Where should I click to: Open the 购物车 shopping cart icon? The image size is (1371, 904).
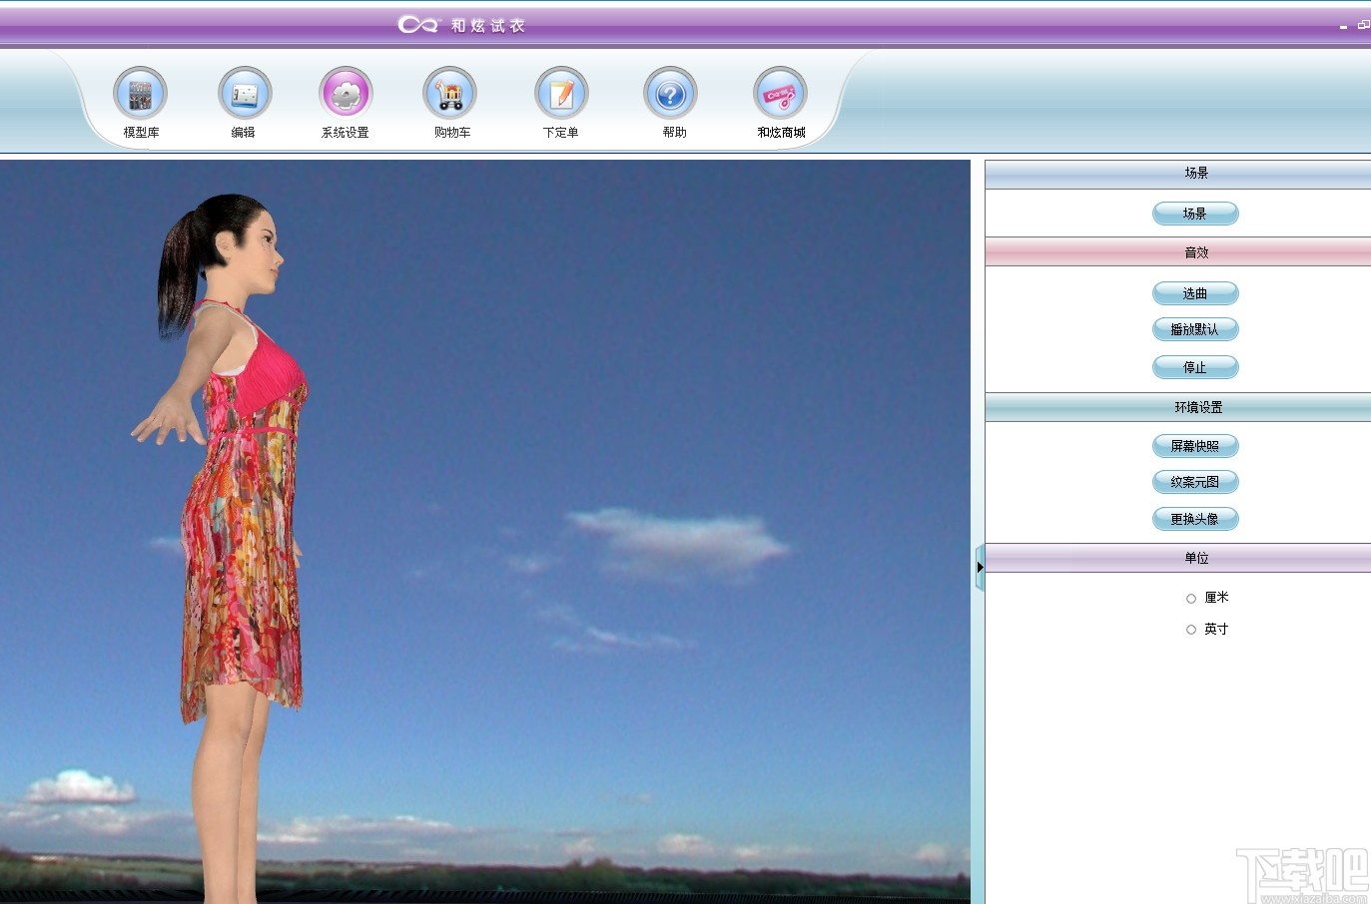449,94
